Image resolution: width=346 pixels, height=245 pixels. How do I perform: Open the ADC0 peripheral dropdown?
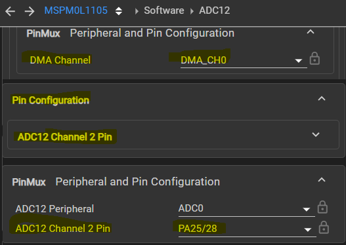(x=246, y=208)
